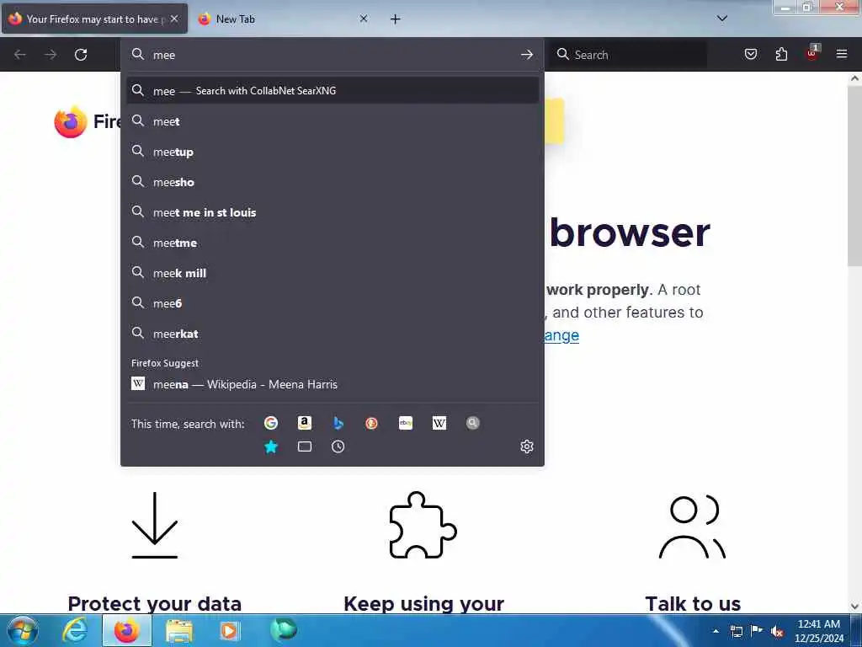Search this time with the gray magnifier engine
Screen dimensions: 862x647
coord(473,423)
